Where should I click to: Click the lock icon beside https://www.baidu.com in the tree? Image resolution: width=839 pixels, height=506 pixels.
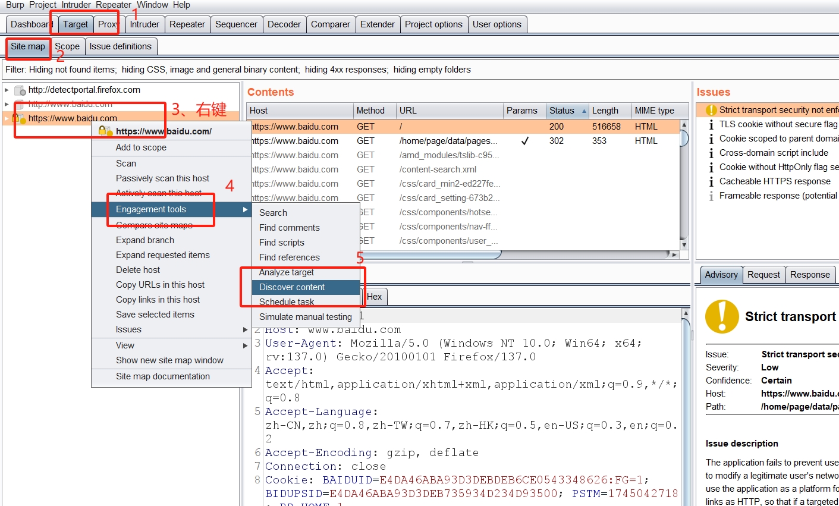(x=19, y=118)
